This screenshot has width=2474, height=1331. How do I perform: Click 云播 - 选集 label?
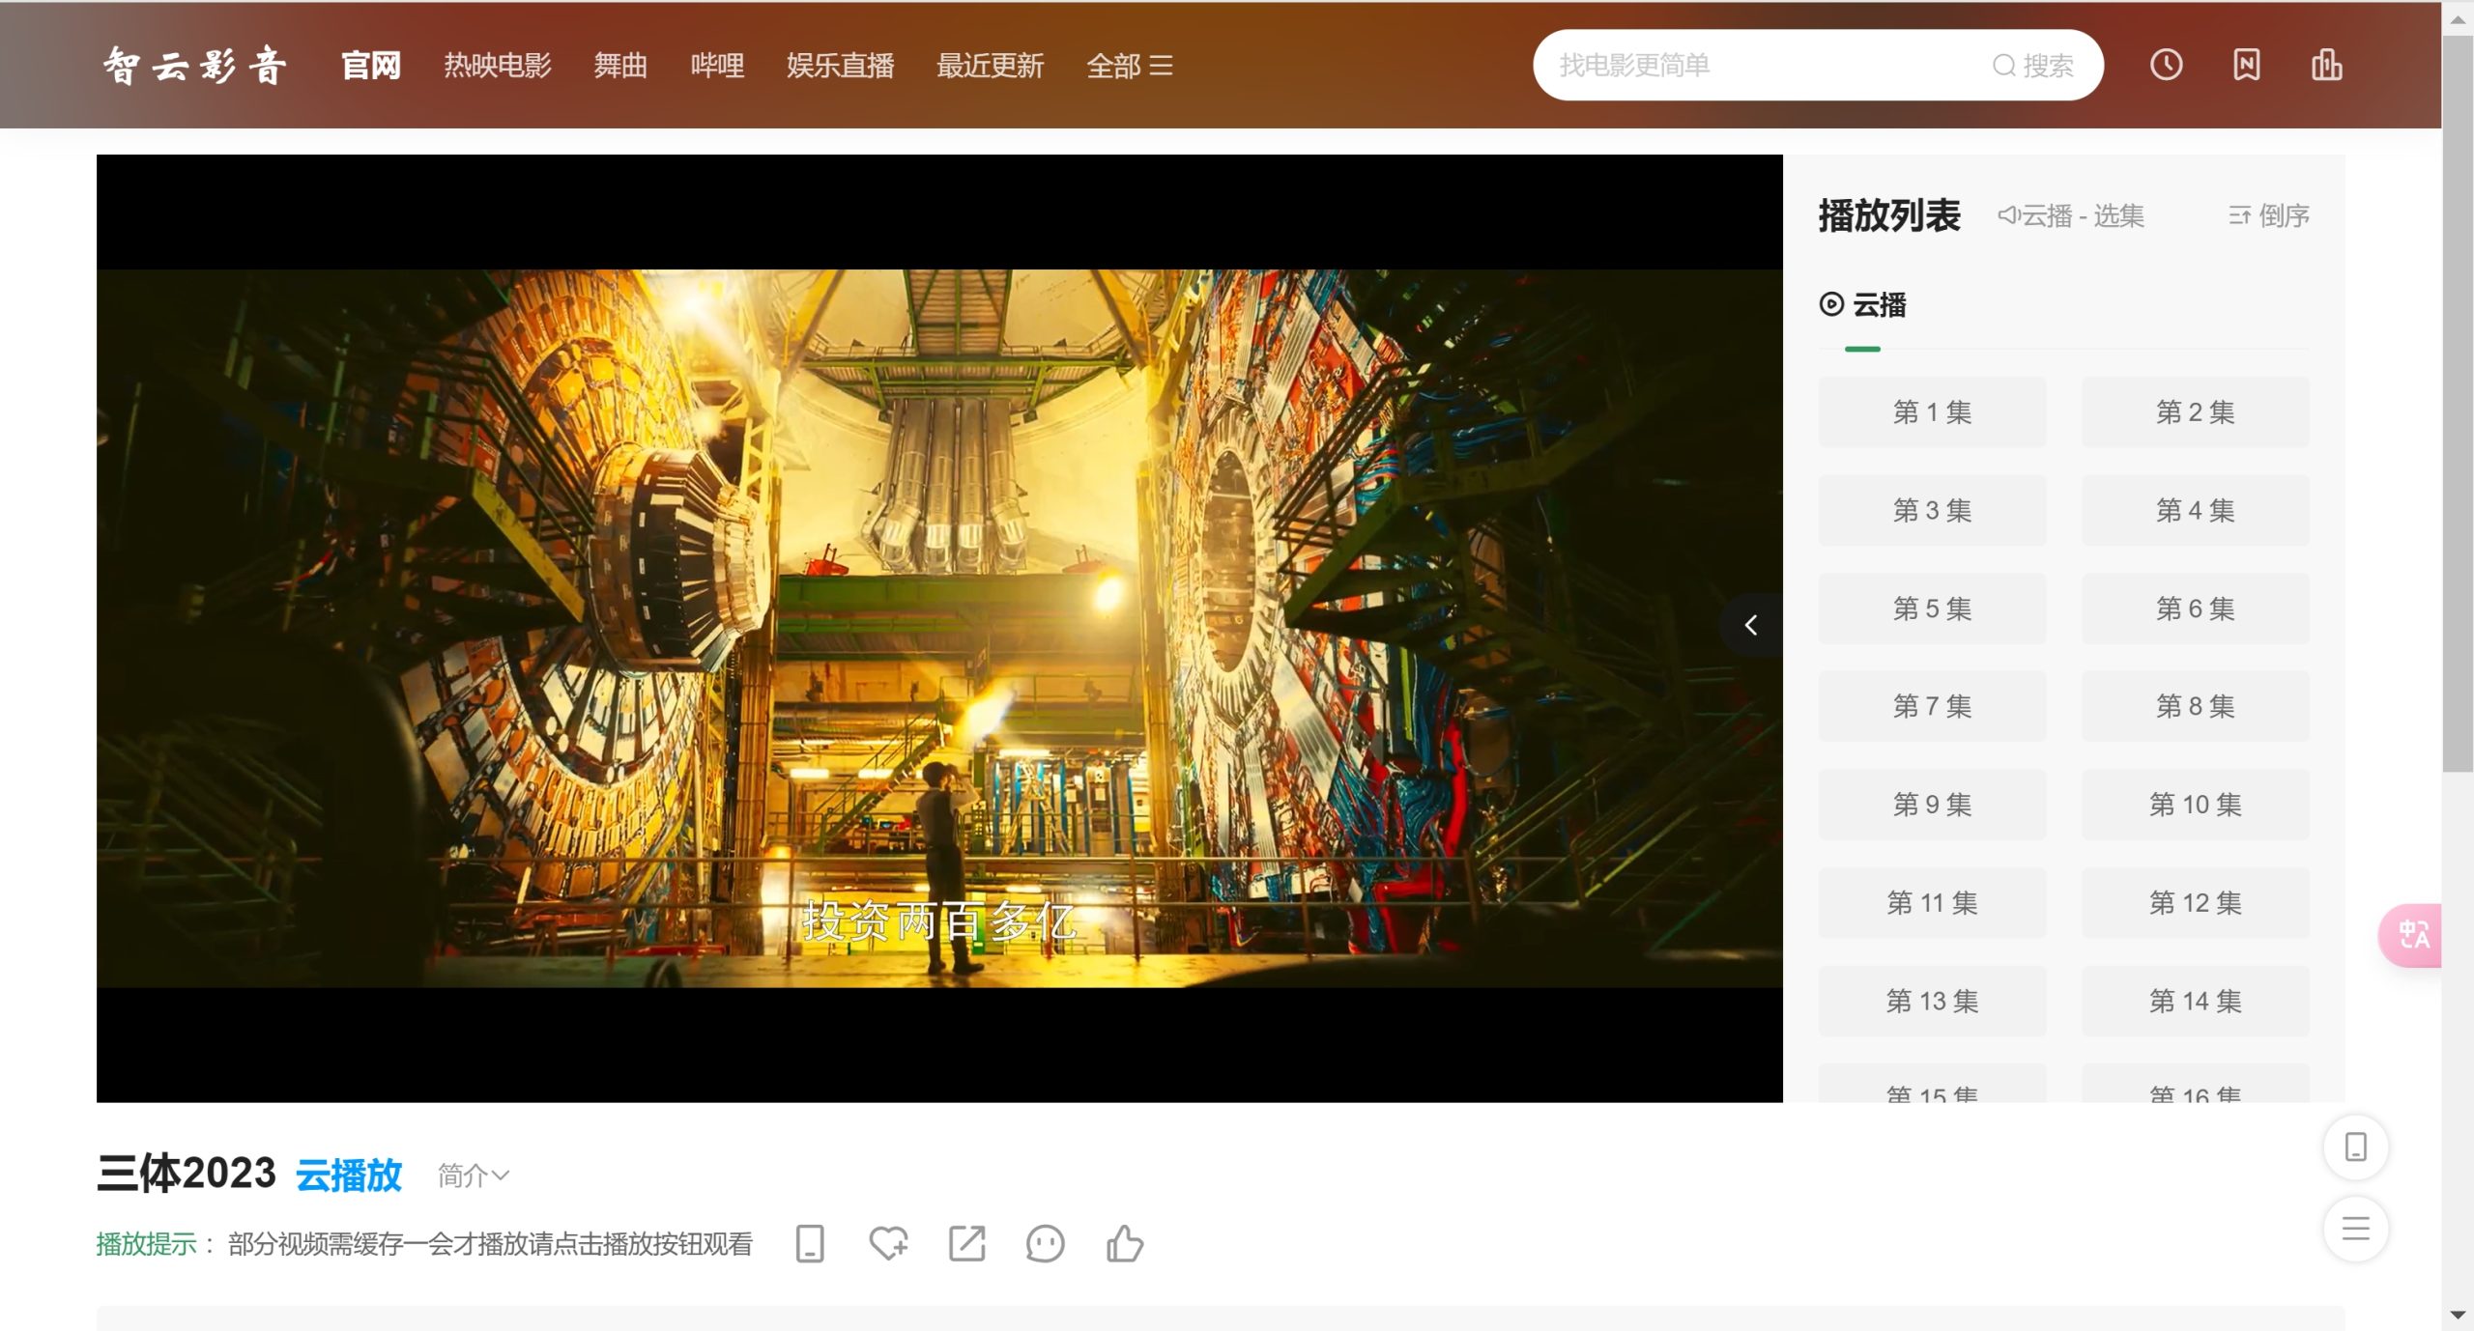tap(2071, 215)
